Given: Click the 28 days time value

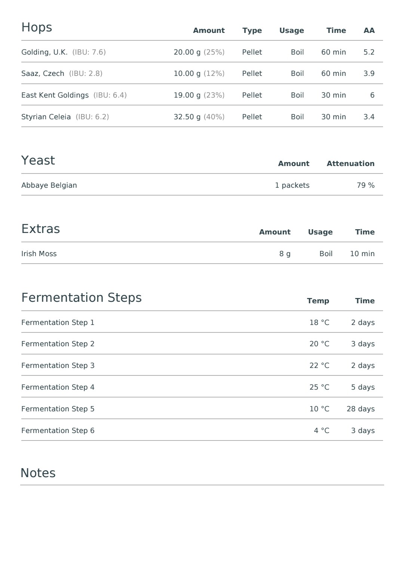Looking at the screenshot, I should [x=361, y=409].
